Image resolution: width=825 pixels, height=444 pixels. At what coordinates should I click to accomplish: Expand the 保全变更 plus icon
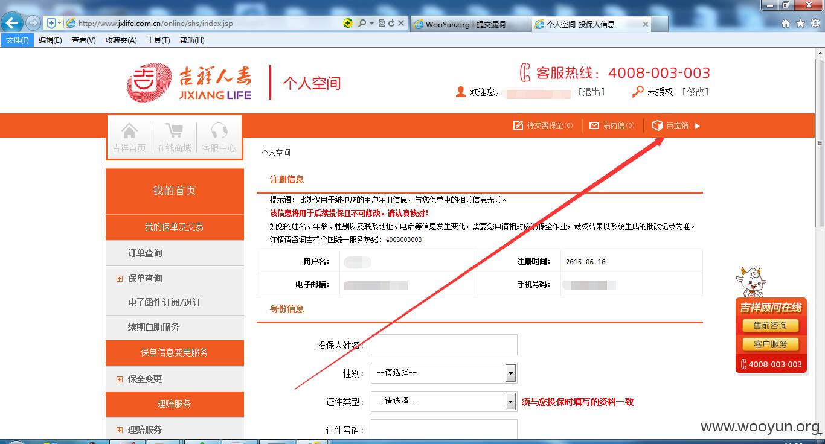tap(119, 379)
